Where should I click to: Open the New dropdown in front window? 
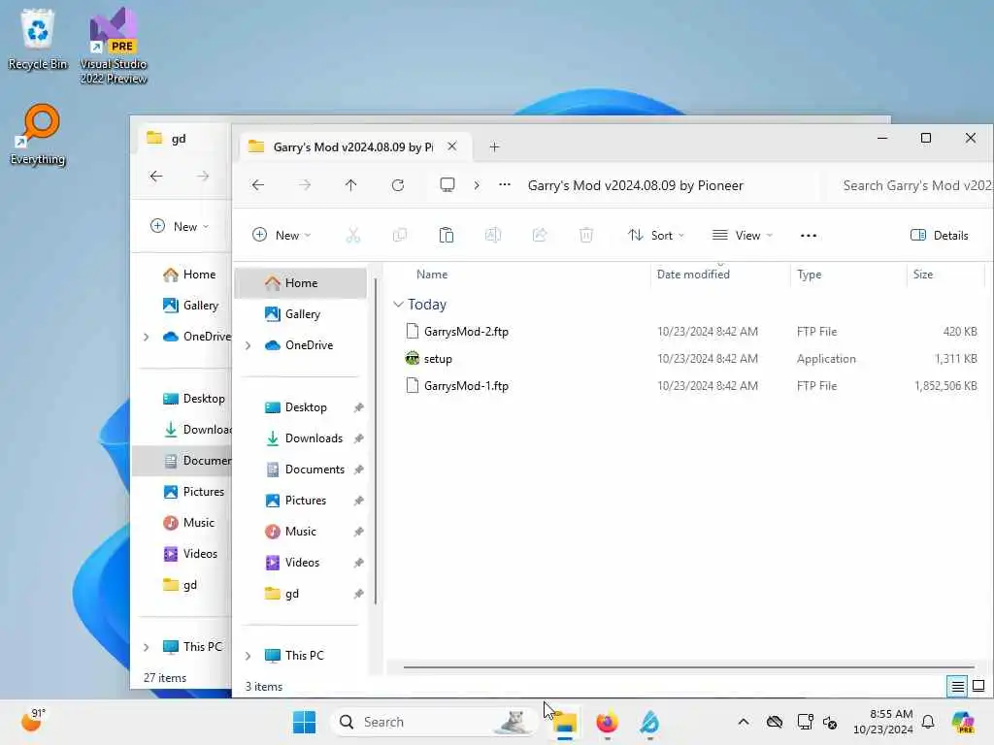click(282, 236)
